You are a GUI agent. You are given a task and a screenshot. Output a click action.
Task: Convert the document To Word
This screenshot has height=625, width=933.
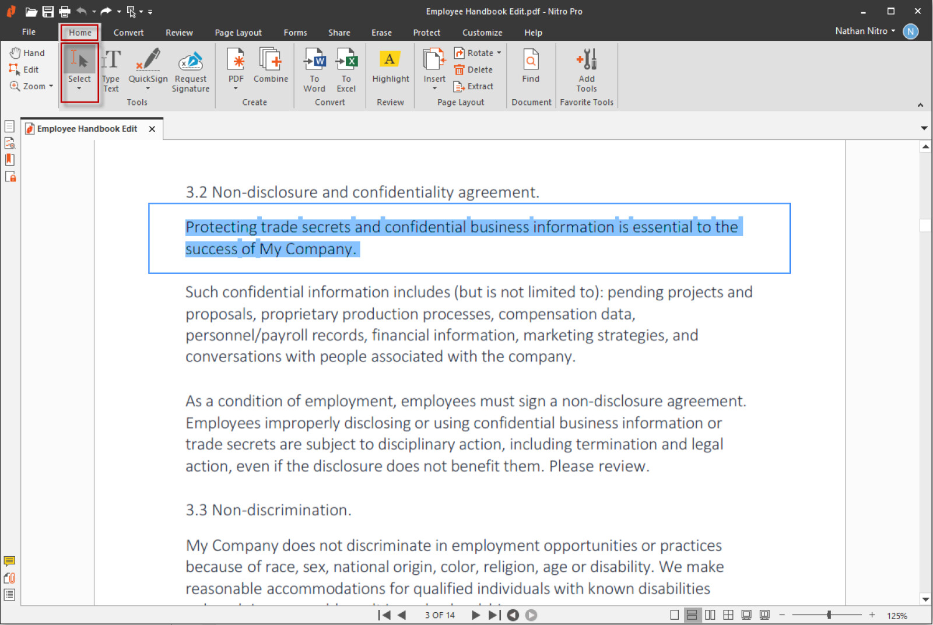tap(314, 70)
